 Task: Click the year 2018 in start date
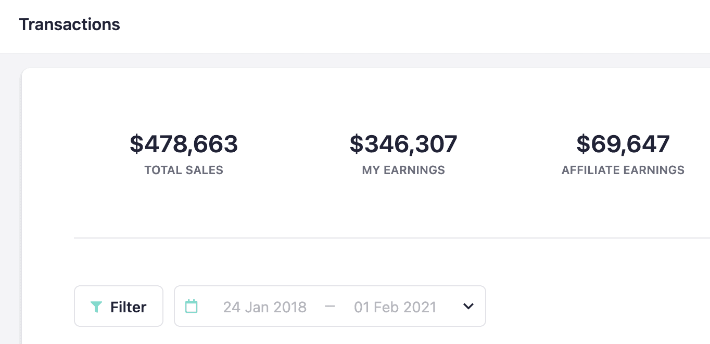coord(289,307)
